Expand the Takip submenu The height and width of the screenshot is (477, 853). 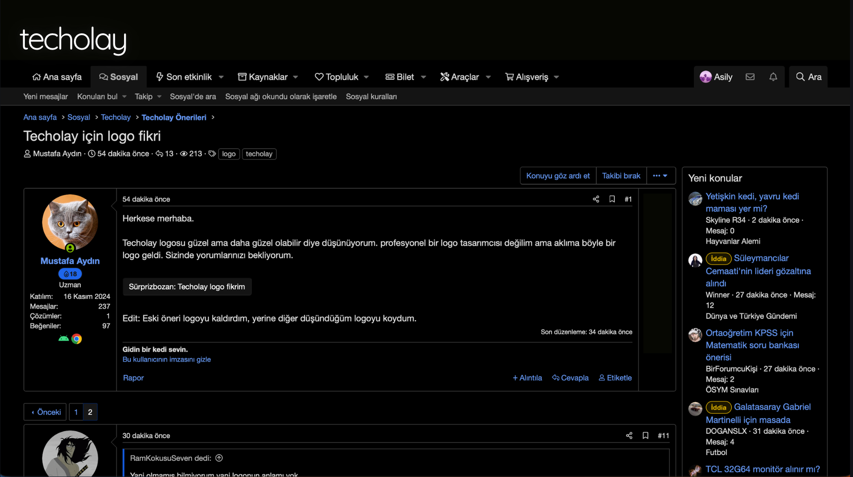pos(160,97)
